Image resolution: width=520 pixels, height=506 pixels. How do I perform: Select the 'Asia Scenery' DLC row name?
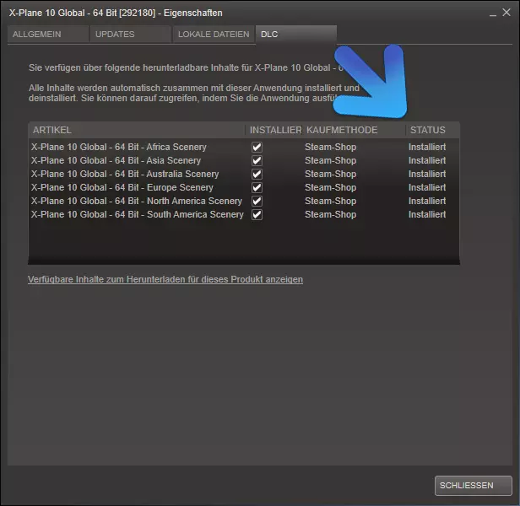116,161
